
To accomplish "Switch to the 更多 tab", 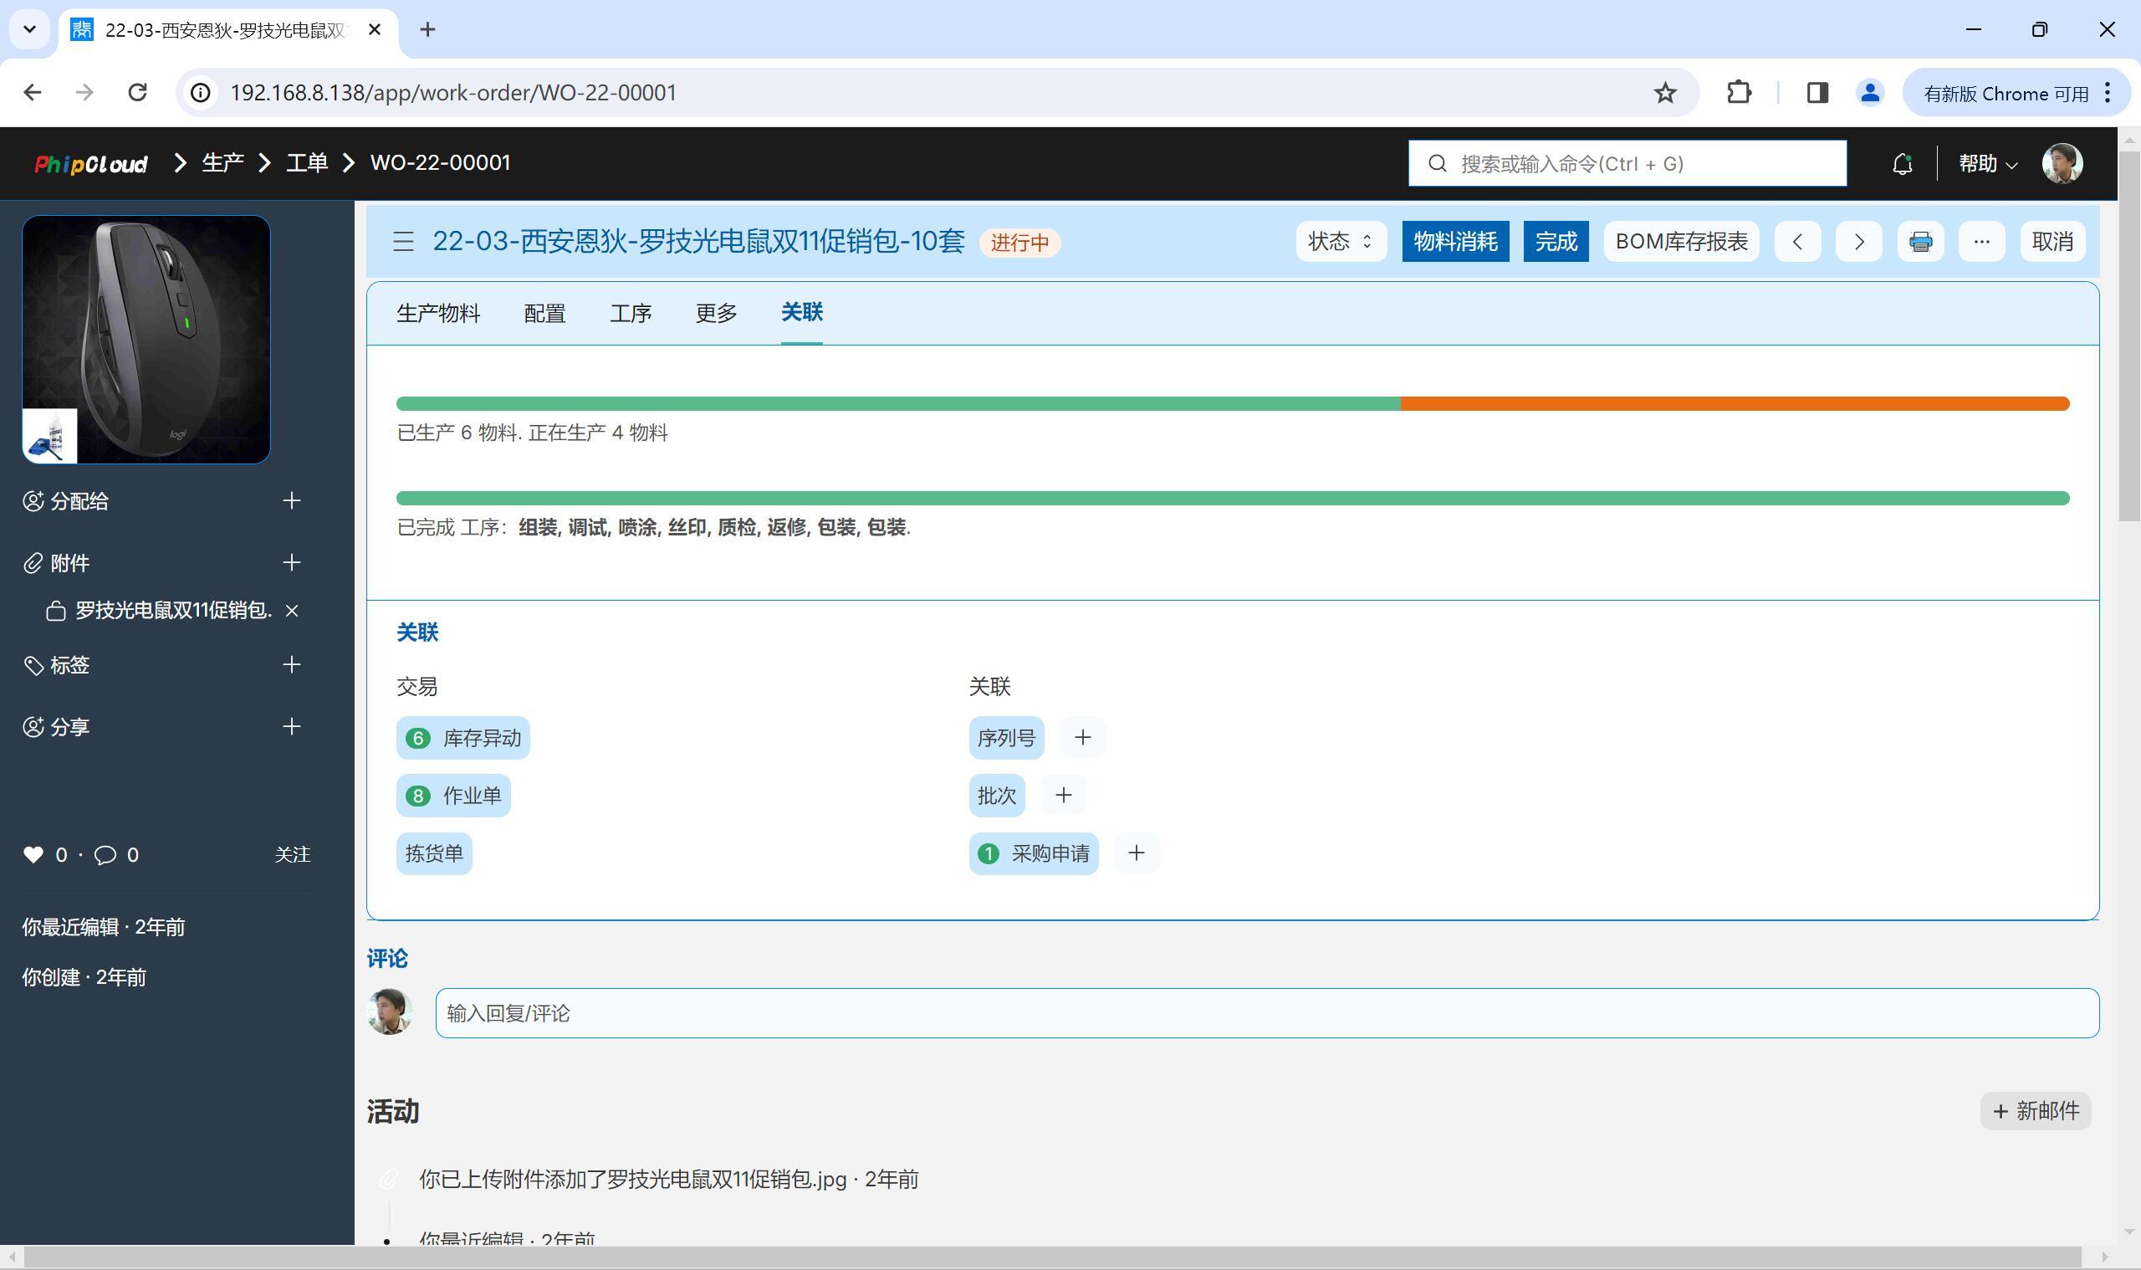I will point(716,313).
